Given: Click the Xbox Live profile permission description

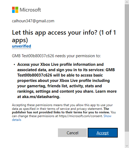Looking at the screenshot, I should pyautogui.click(x=67, y=81).
